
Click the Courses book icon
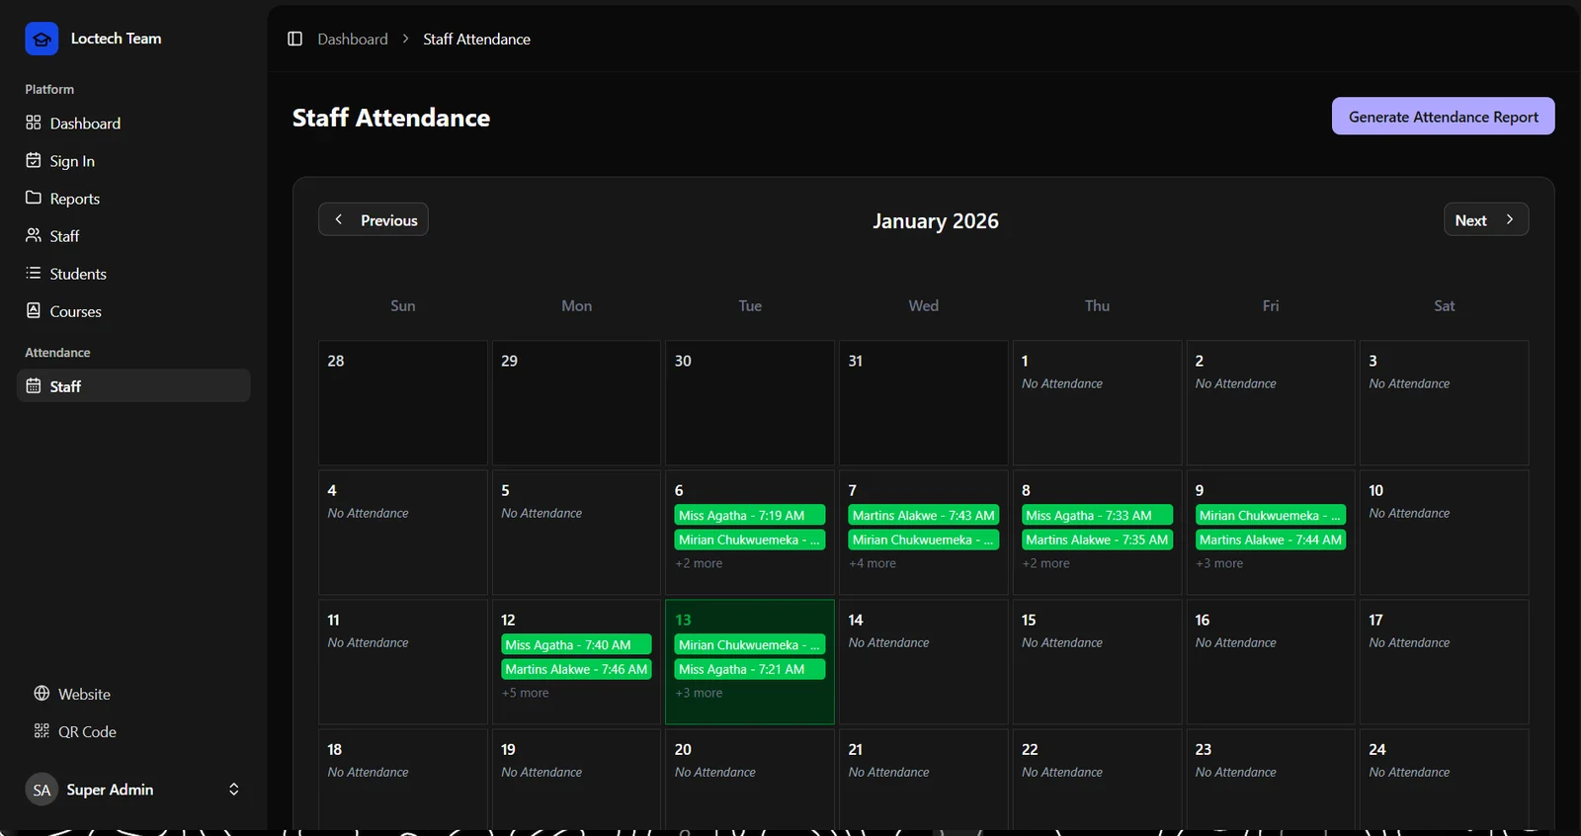tap(34, 310)
